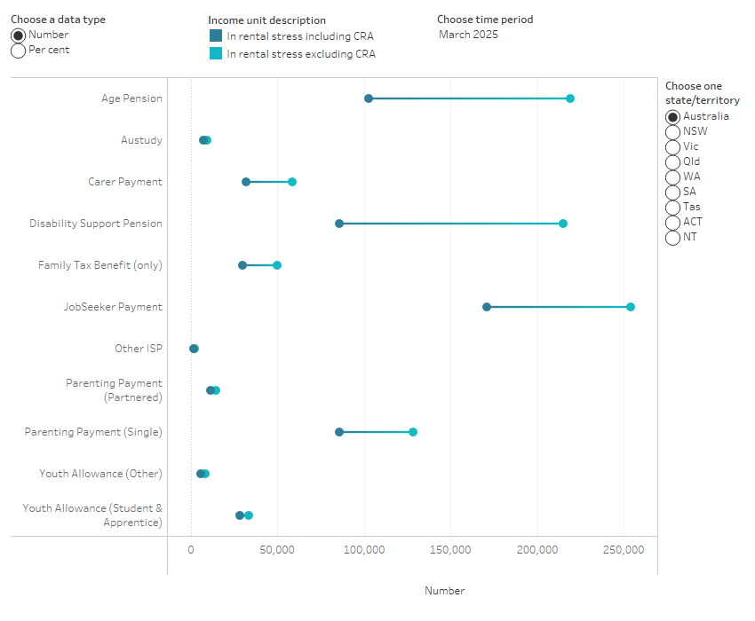
Task: Select the Number data type option
Action: (x=17, y=35)
